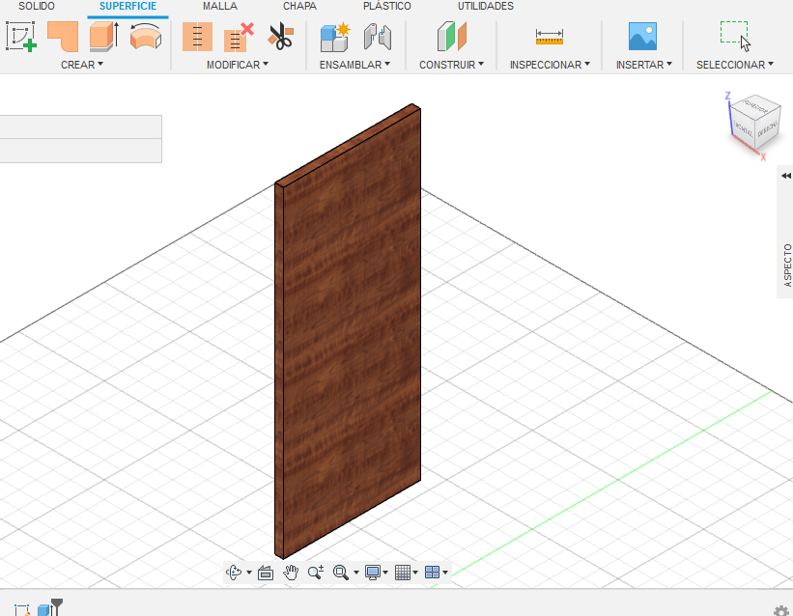
Task: Click the Offset Plane construct icon
Action: tap(451, 37)
